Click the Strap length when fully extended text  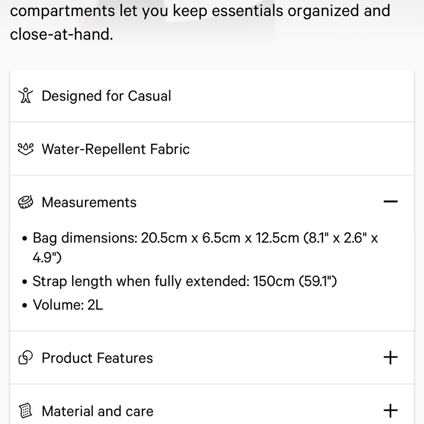tap(184, 281)
